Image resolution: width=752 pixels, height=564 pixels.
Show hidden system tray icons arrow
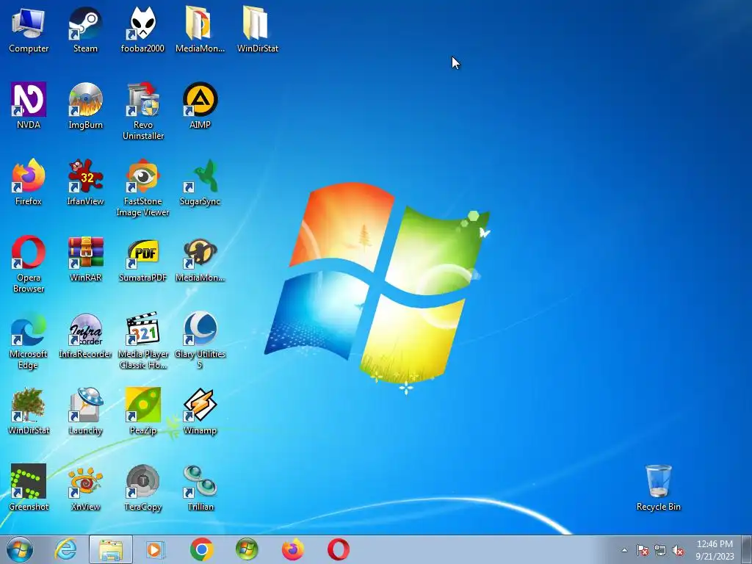624,550
